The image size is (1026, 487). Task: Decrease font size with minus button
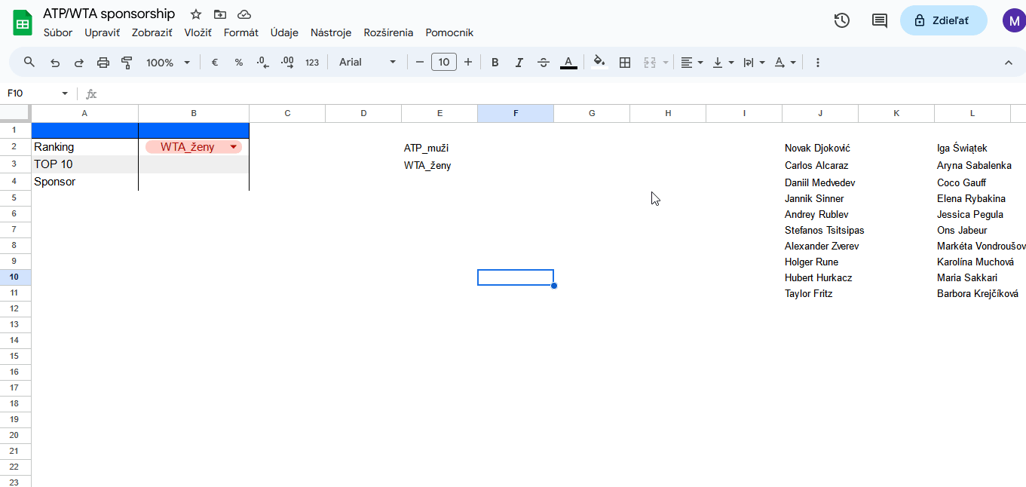pyautogui.click(x=420, y=62)
